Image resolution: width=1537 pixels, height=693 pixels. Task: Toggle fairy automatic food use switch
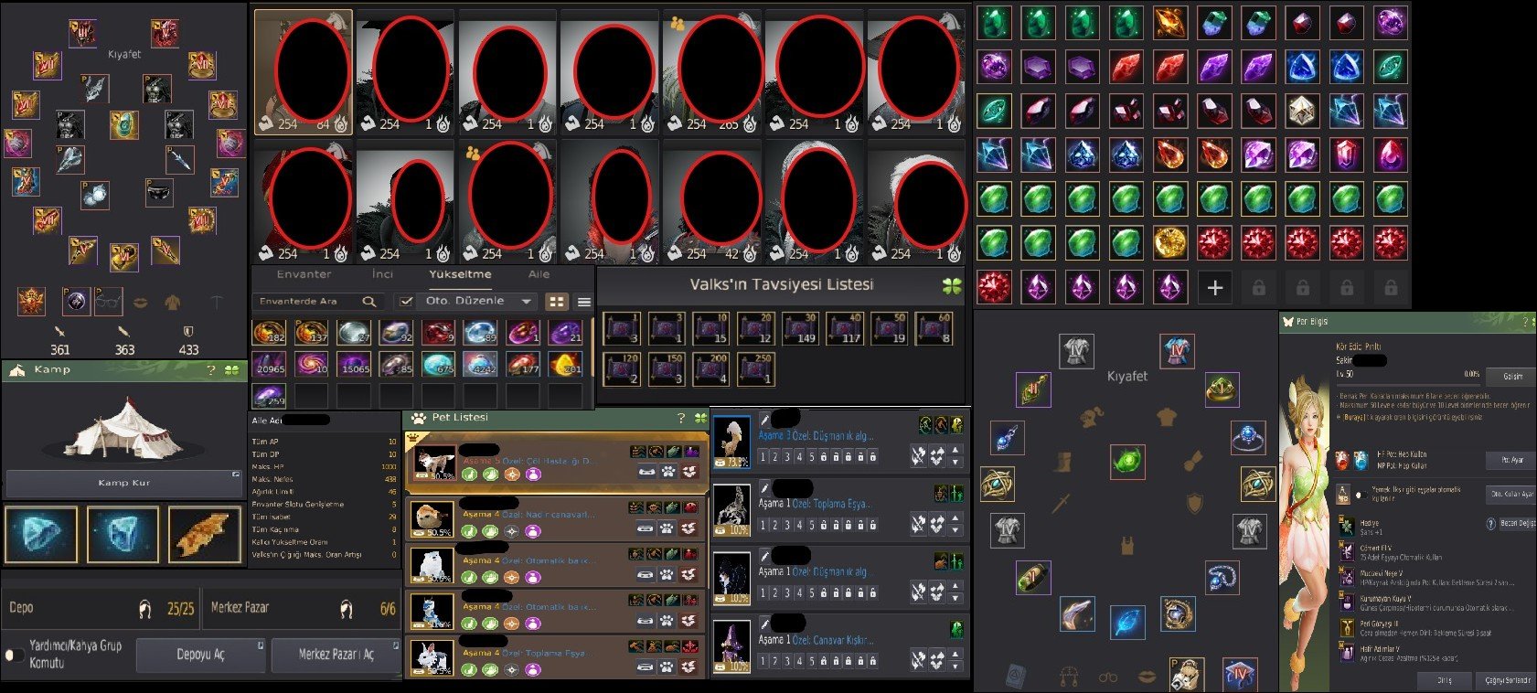click(1361, 494)
